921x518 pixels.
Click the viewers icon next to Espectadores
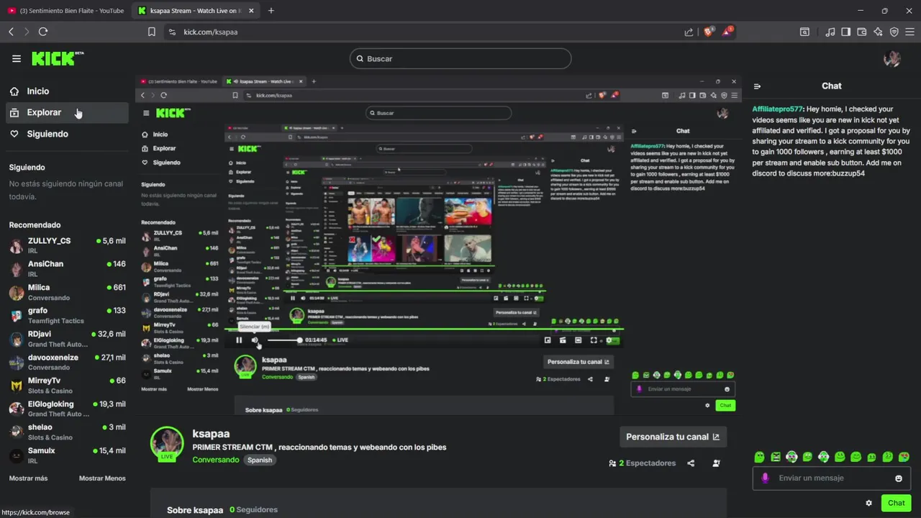pyautogui.click(x=612, y=463)
